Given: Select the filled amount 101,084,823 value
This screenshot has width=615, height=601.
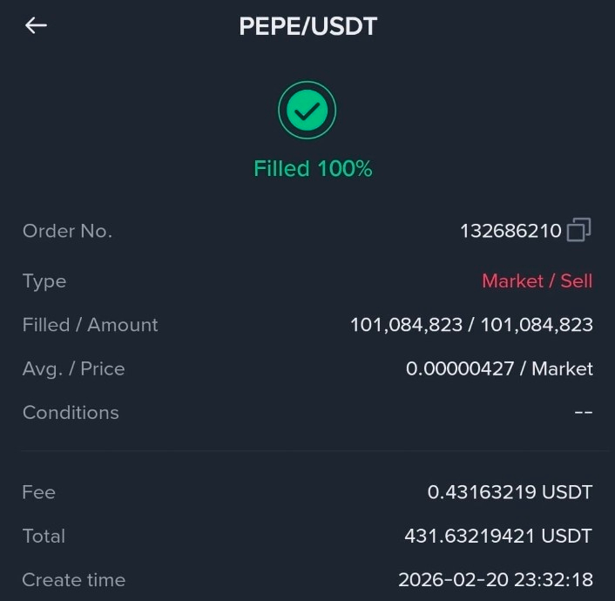Looking at the screenshot, I should [x=406, y=325].
